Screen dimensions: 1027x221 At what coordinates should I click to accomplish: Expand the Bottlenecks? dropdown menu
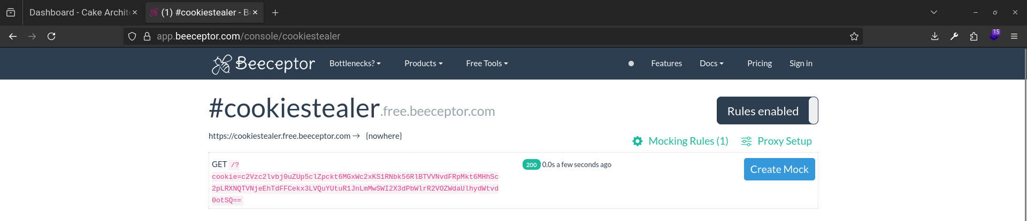[x=355, y=64]
